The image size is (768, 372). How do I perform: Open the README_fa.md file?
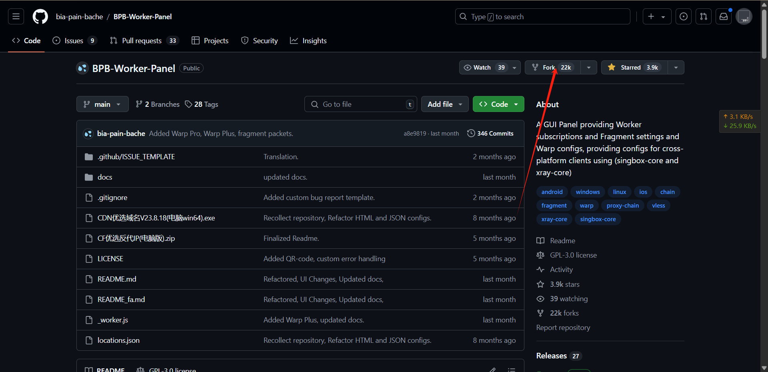coord(121,300)
